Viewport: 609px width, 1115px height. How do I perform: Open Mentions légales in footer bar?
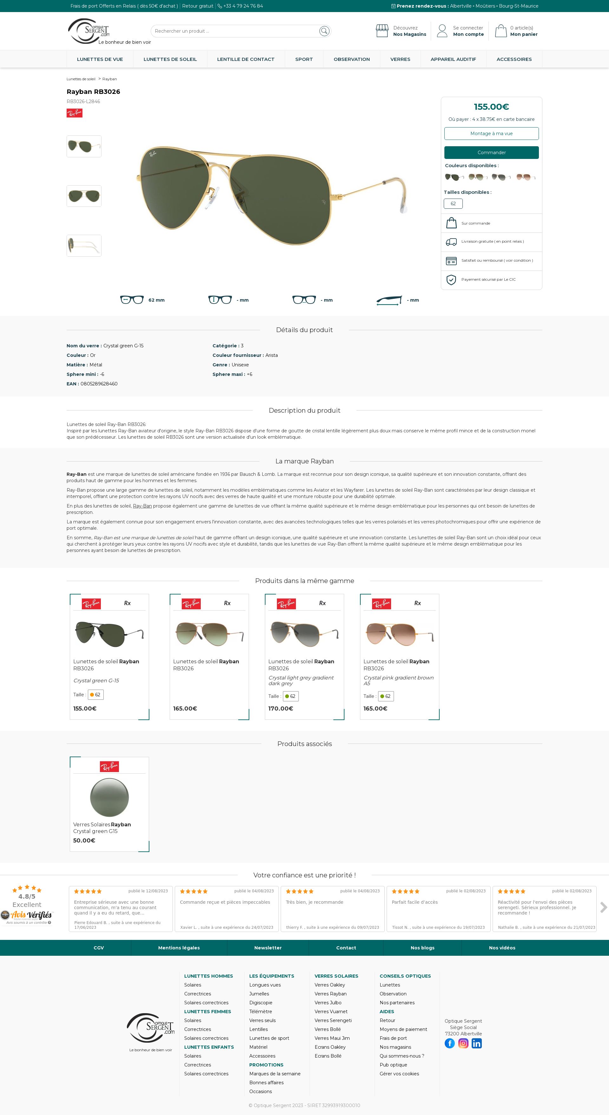[179, 948]
